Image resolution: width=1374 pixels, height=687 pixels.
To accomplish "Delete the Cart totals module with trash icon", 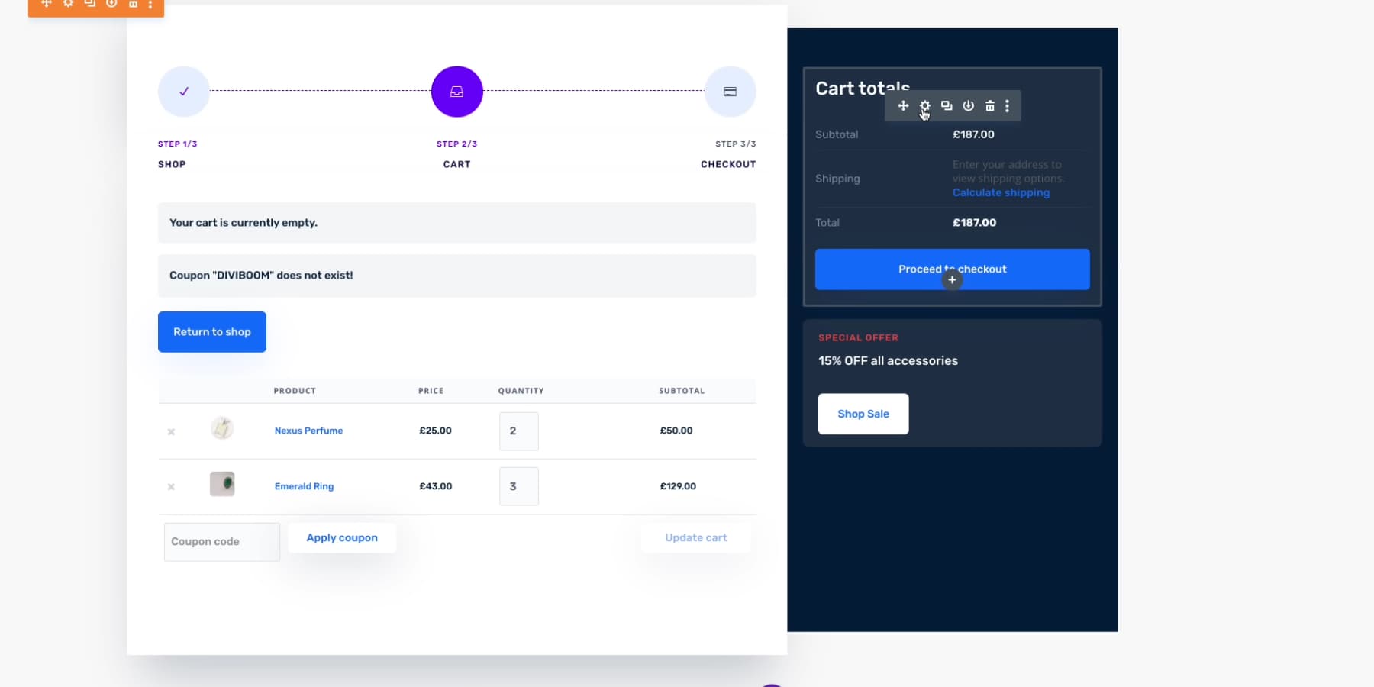I will tap(989, 105).
